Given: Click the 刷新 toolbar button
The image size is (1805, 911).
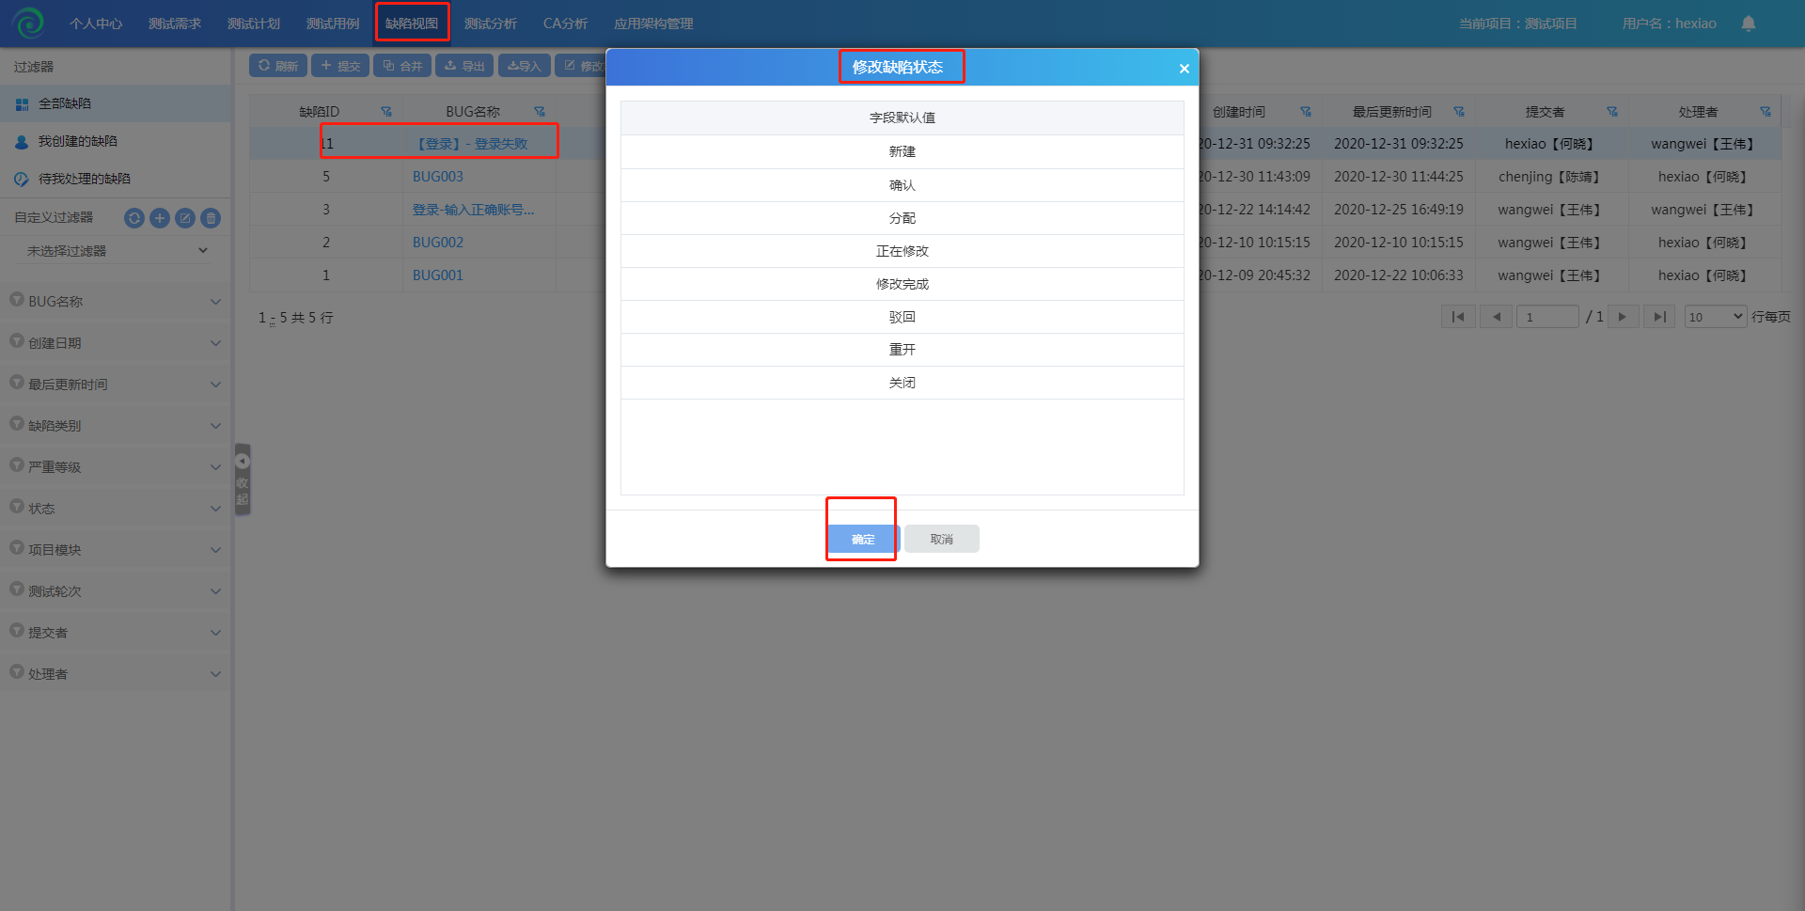Looking at the screenshot, I should pyautogui.click(x=278, y=66).
